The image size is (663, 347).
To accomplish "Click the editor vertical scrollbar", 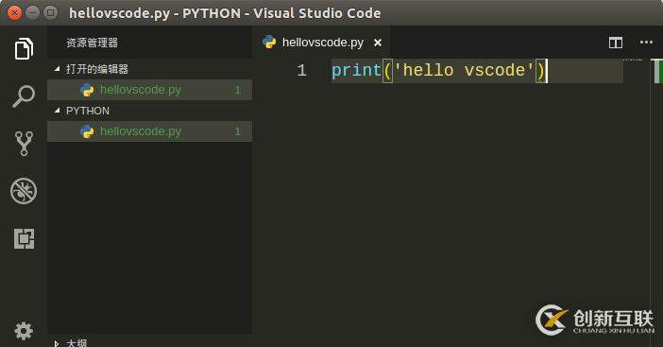I will point(657,71).
